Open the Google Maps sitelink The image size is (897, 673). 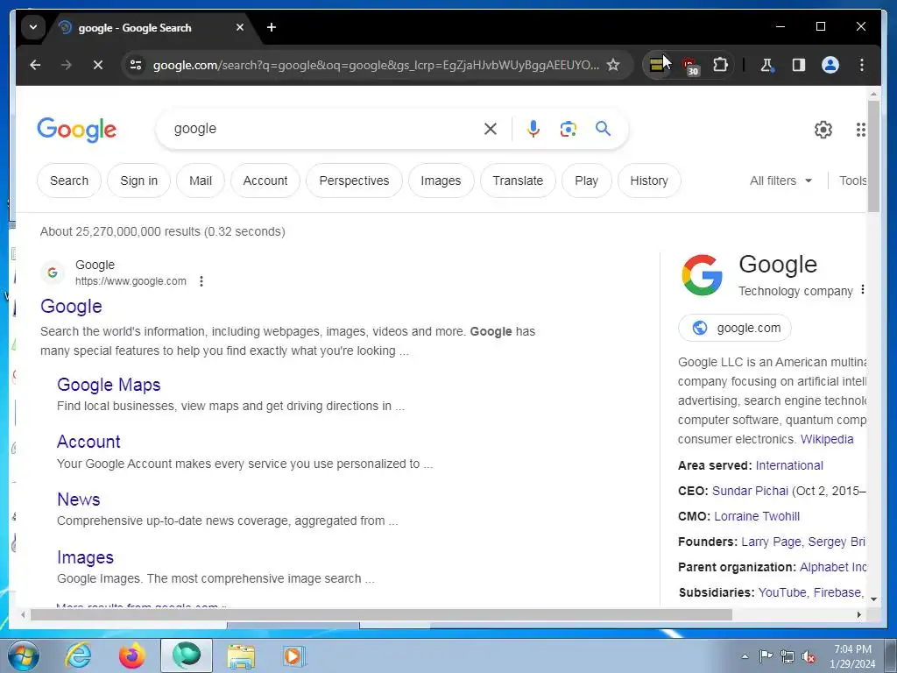coord(109,385)
